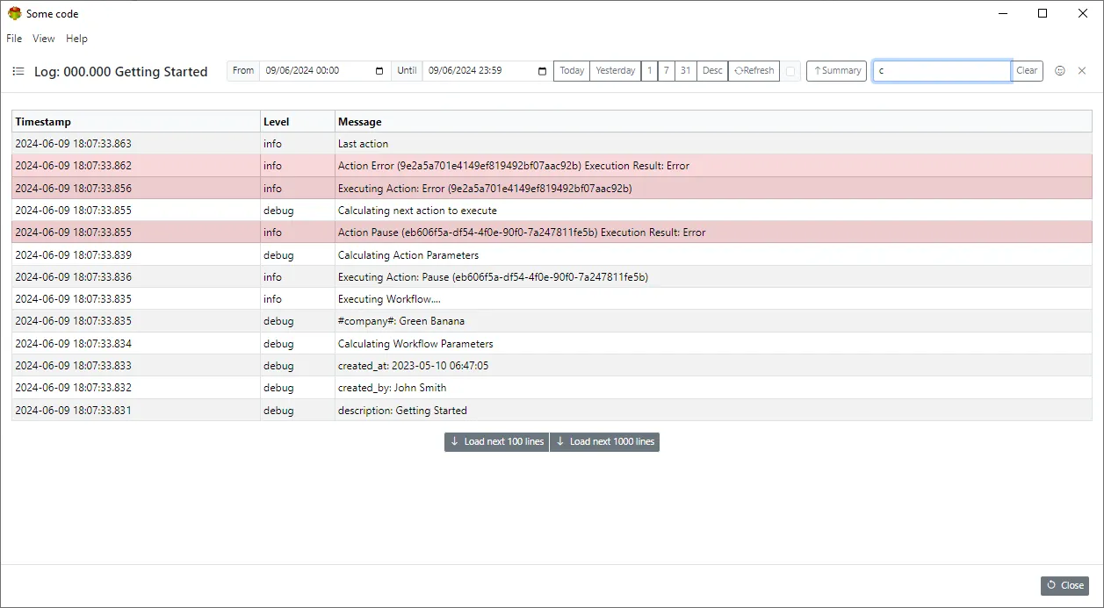
Task: Load next 1000 lines
Action: 604,441
